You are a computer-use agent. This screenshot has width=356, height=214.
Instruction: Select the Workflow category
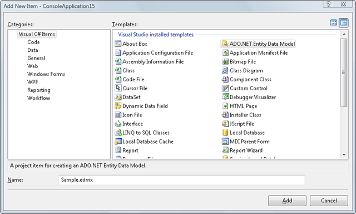point(39,98)
